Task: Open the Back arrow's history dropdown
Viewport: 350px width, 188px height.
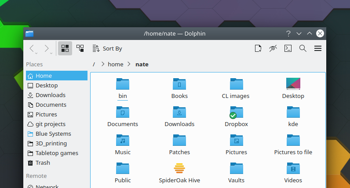Action: tap(36, 53)
